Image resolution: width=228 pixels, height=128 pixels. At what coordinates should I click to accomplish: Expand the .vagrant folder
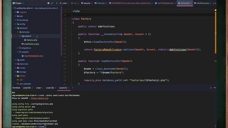pos(15,12)
